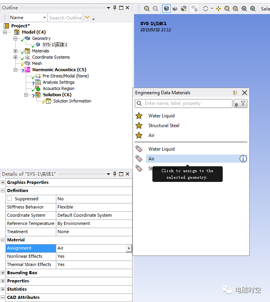Click the star beside favorite Water Liquid
Screen dimensions: 270x302
pyautogui.click(x=139, y=116)
